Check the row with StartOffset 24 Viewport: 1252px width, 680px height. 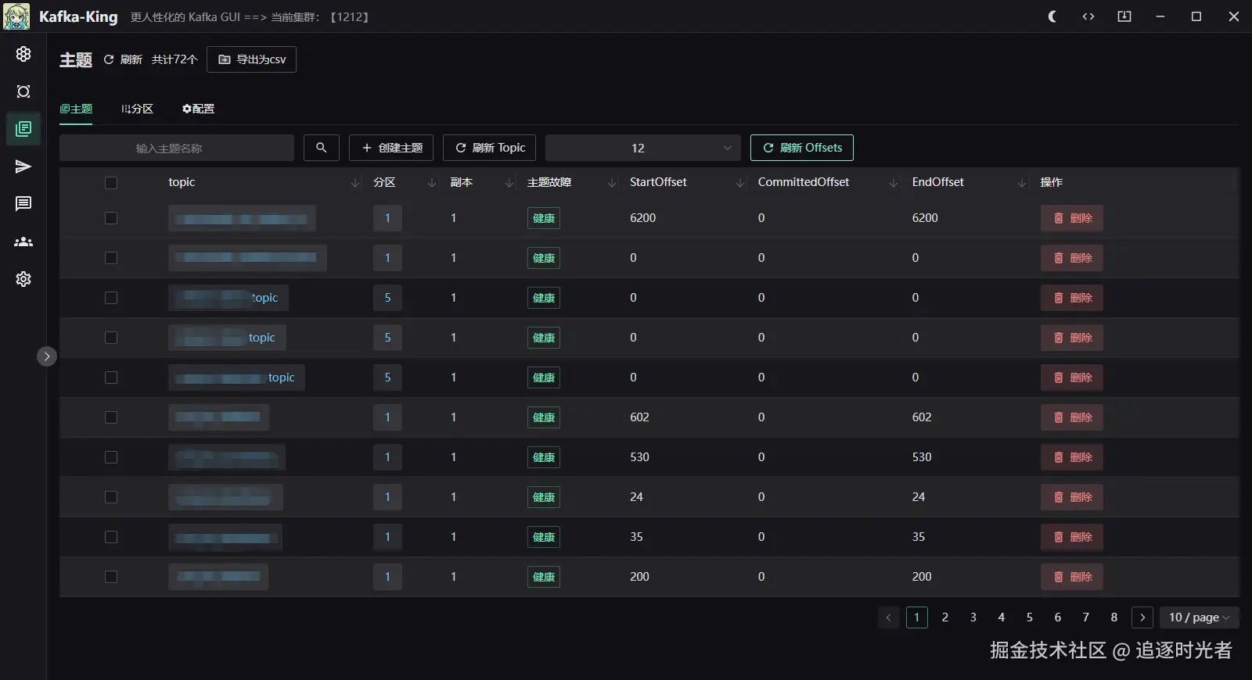tap(111, 497)
